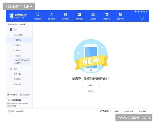Click 客服 in the status bar
Image resolution: width=155 pixels, height=124 pixels.
(x=117, y=111)
